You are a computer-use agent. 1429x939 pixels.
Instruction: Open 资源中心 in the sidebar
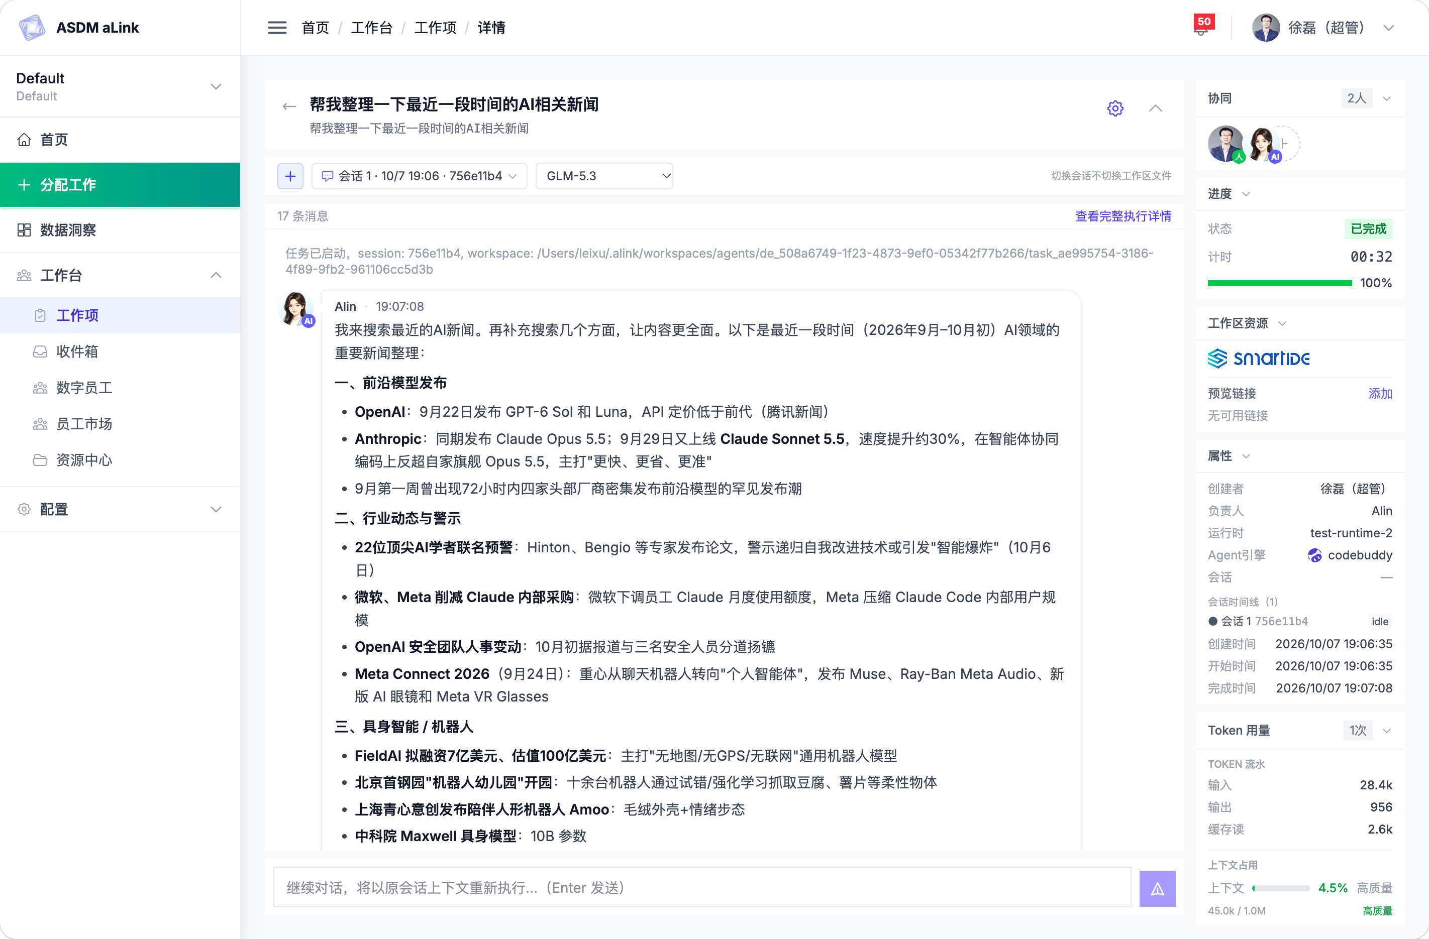click(x=120, y=460)
